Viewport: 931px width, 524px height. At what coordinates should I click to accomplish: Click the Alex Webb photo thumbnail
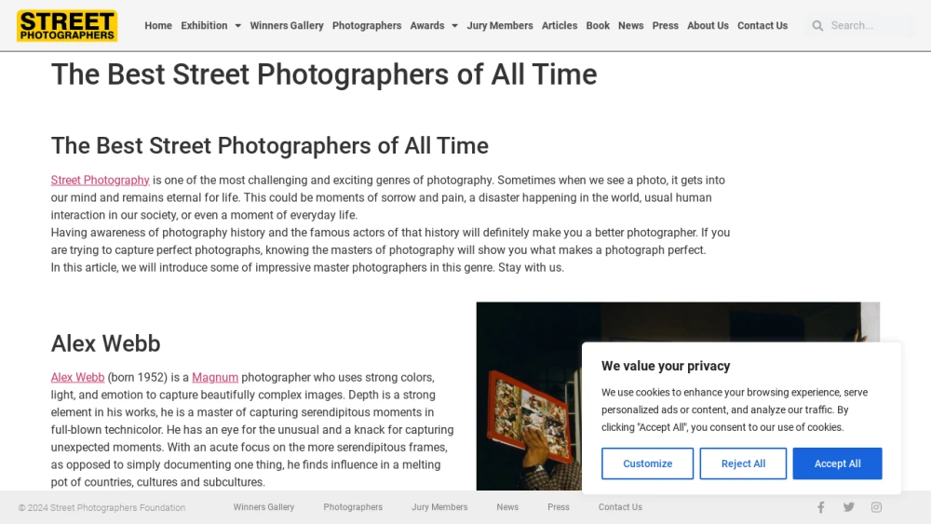(x=529, y=396)
